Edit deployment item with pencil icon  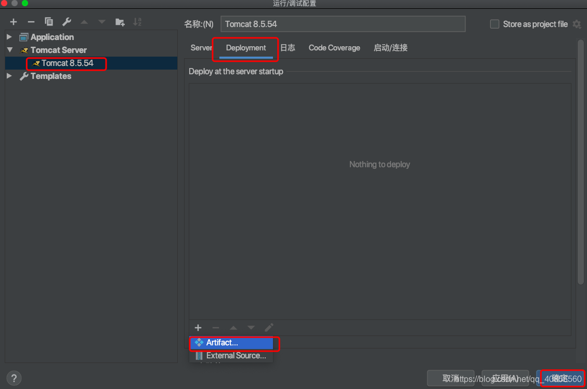269,328
